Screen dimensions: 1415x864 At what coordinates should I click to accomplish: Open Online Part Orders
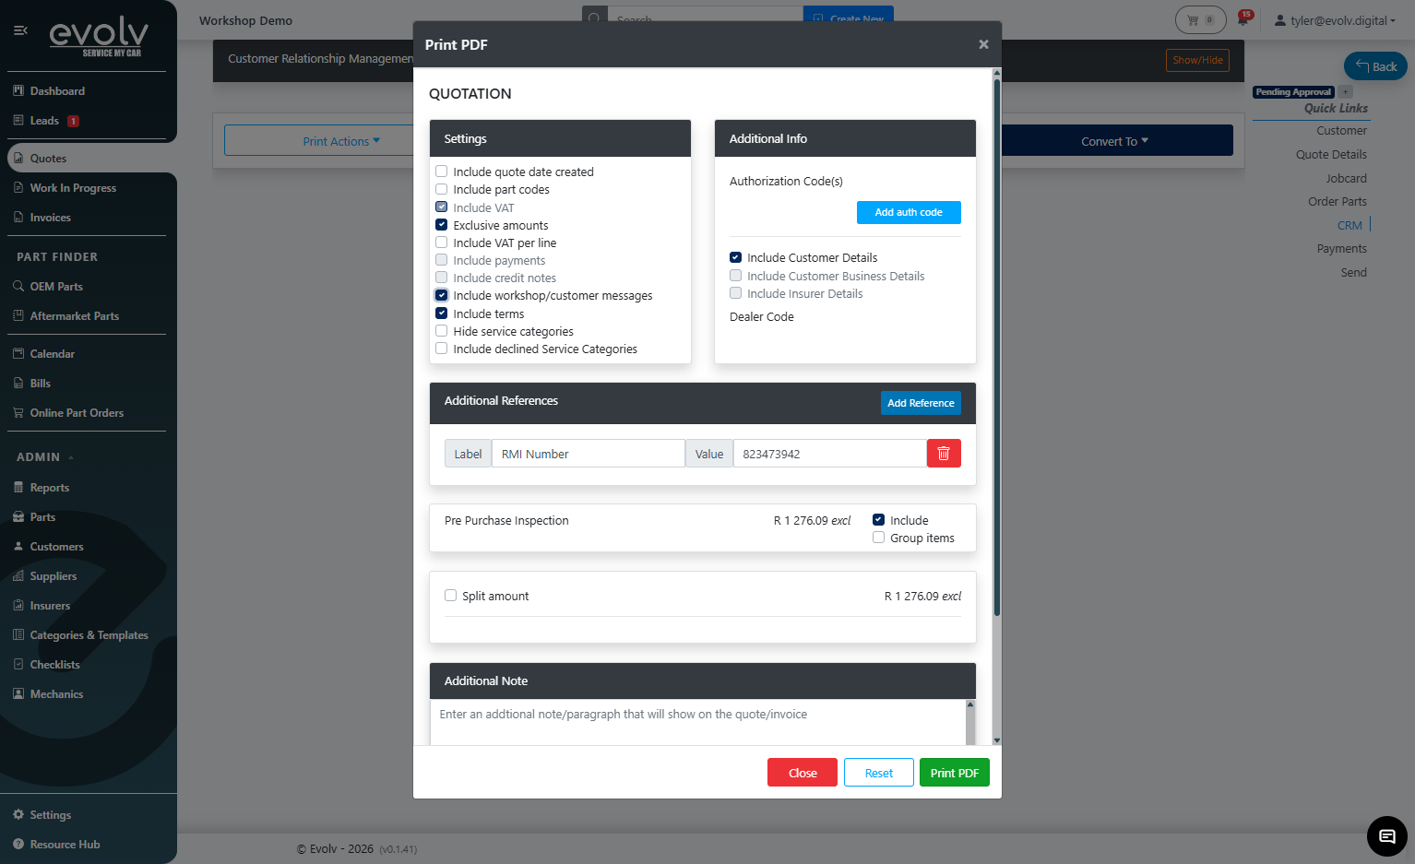coord(77,413)
